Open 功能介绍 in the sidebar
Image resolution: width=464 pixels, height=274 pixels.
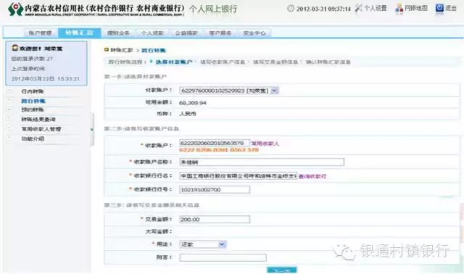tap(33, 138)
